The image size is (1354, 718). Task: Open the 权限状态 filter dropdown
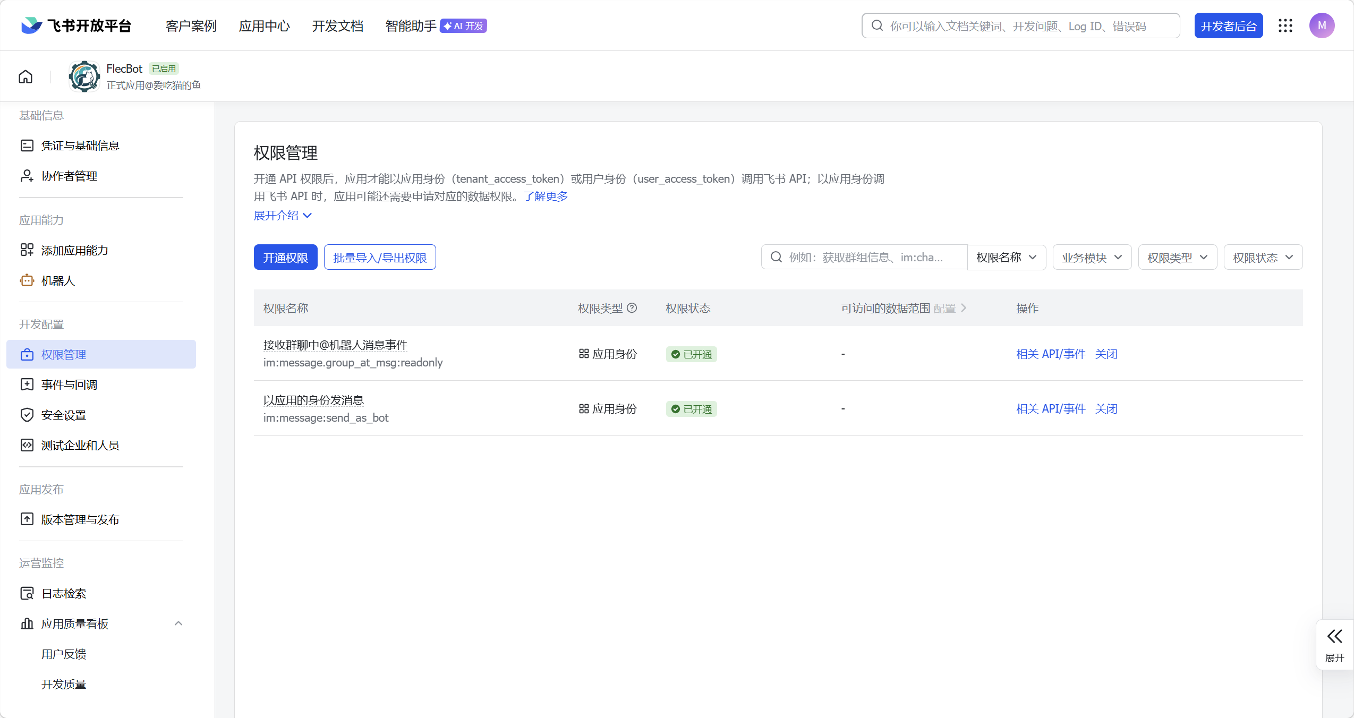[1263, 257]
